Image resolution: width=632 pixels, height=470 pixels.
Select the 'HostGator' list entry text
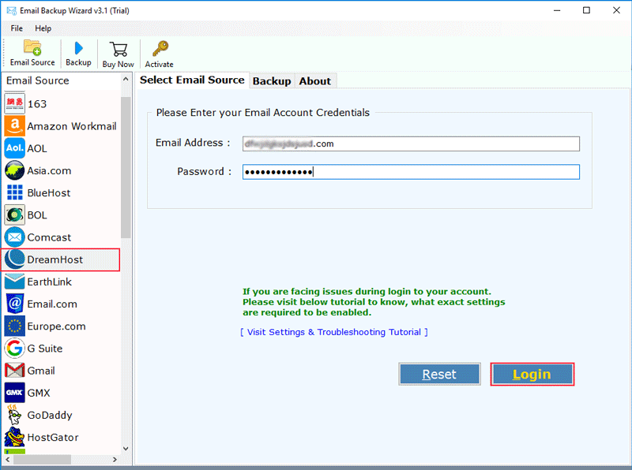coord(53,438)
